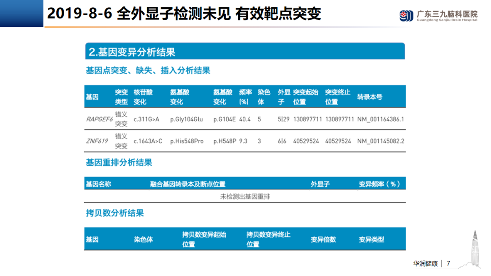Click the 突变起始位置 column header

click(306, 97)
